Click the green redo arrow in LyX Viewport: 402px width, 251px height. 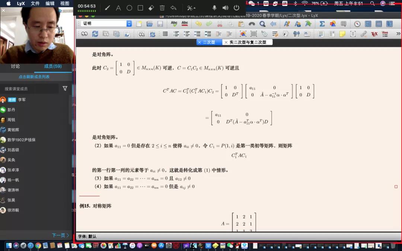point(209,24)
